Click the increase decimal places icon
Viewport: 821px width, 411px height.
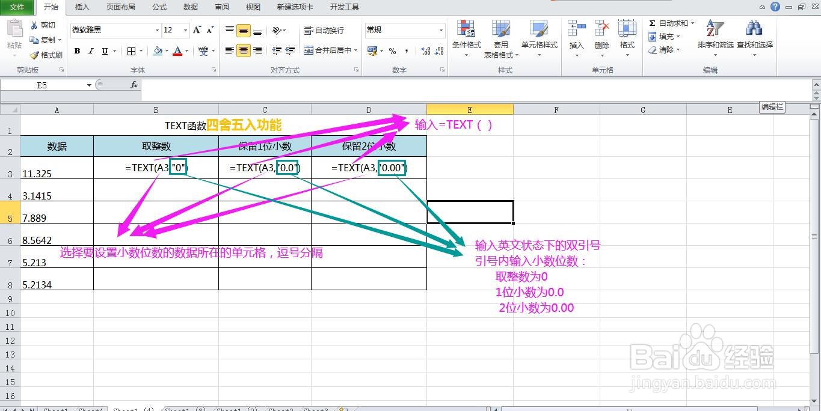425,51
